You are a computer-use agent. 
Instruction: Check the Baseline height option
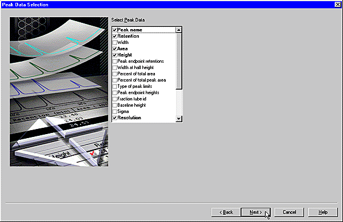coord(115,105)
